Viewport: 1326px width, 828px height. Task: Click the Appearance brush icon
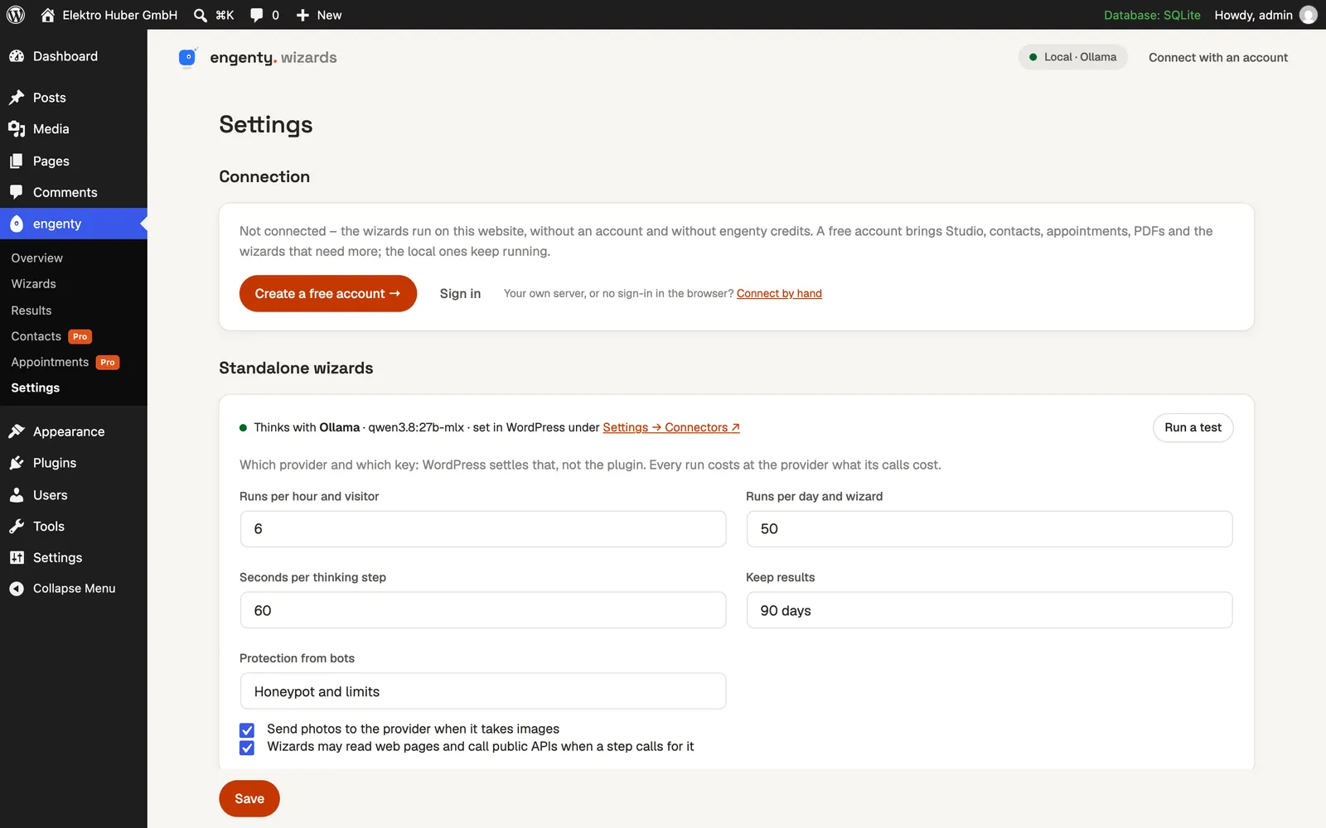point(17,431)
